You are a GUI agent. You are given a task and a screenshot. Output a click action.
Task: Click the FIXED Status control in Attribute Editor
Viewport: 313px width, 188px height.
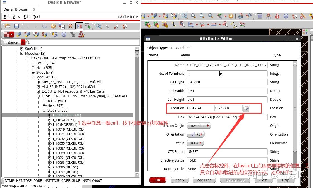tap(195, 143)
